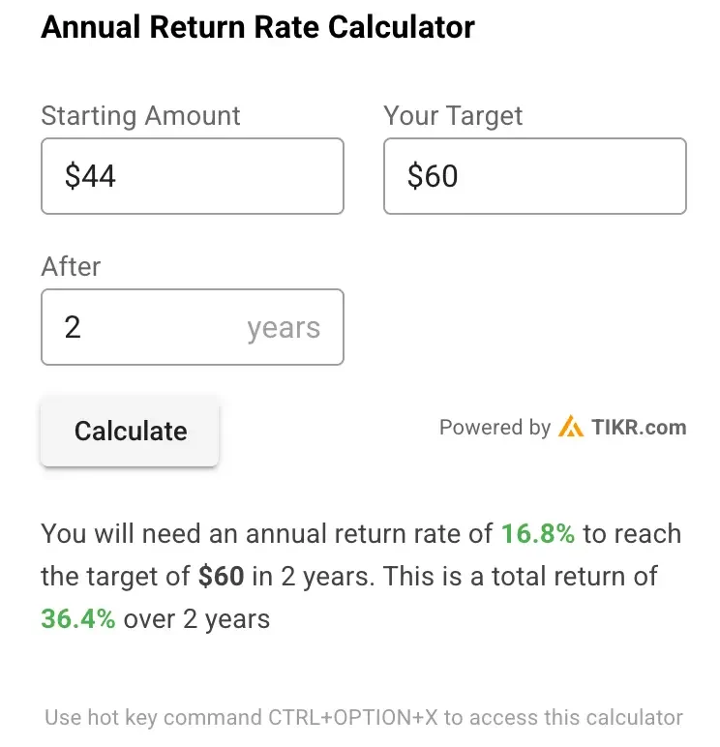Click the "Starting Amount" label
The width and height of the screenshot is (720, 747).
[140, 116]
